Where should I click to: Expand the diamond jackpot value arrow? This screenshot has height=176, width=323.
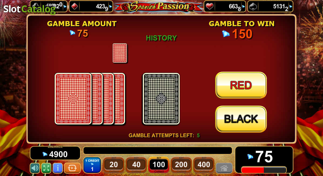click(x=110, y=6)
